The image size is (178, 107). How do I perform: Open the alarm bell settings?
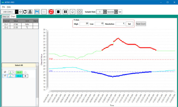click(30, 12)
